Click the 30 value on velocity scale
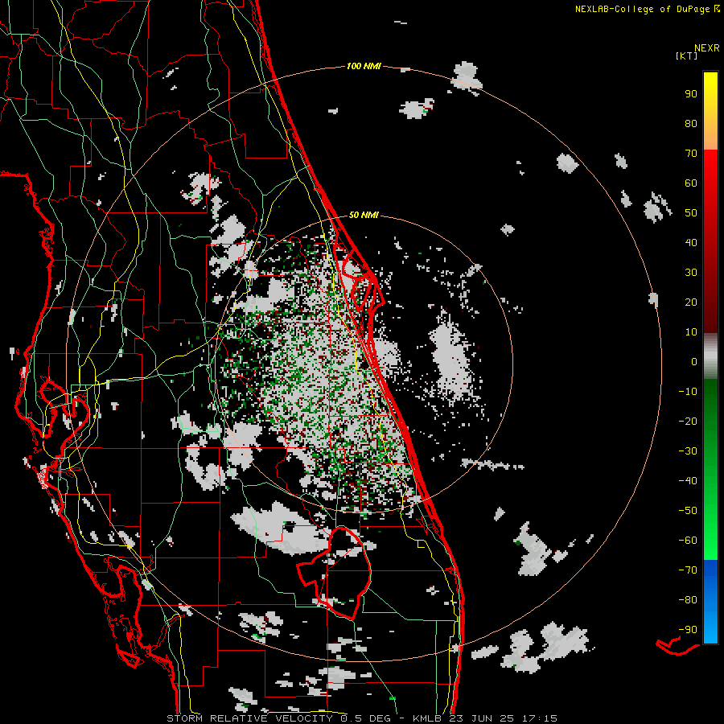This screenshot has width=724, height=724. point(691,273)
